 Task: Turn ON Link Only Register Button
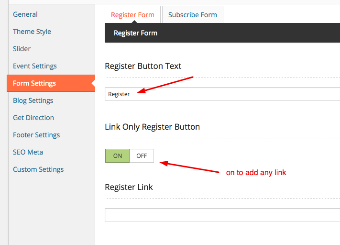tap(118, 156)
